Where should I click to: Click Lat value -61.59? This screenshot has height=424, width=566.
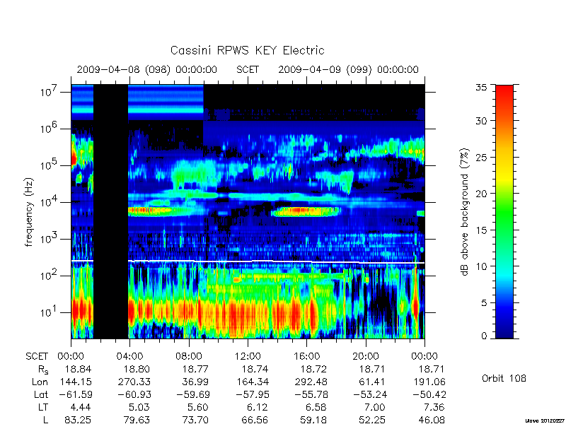76,394
